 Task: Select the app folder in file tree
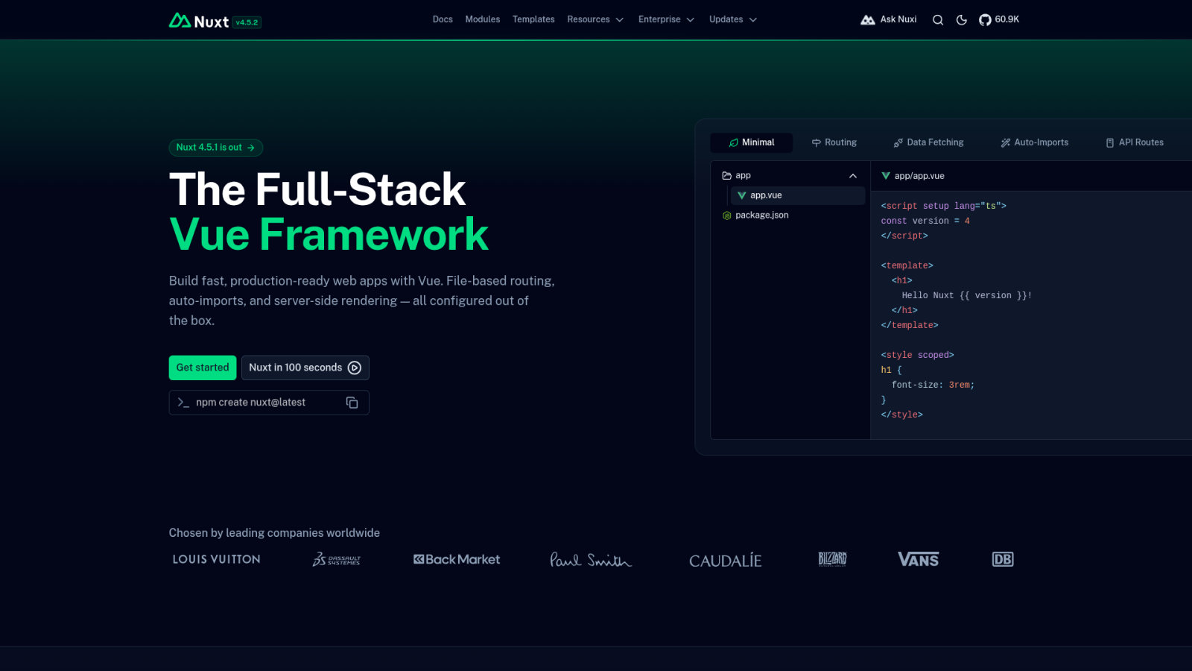click(x=790, y=176)
